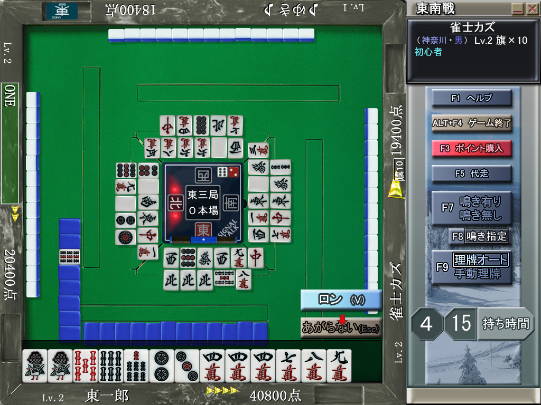Toggle F7 鳴き有り/鳴き無し calling option
The height and width of the screenshot is (405, 541).
tap(472, 208)
